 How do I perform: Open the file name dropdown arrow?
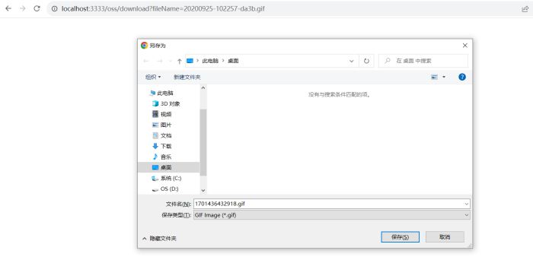point(467,204)
